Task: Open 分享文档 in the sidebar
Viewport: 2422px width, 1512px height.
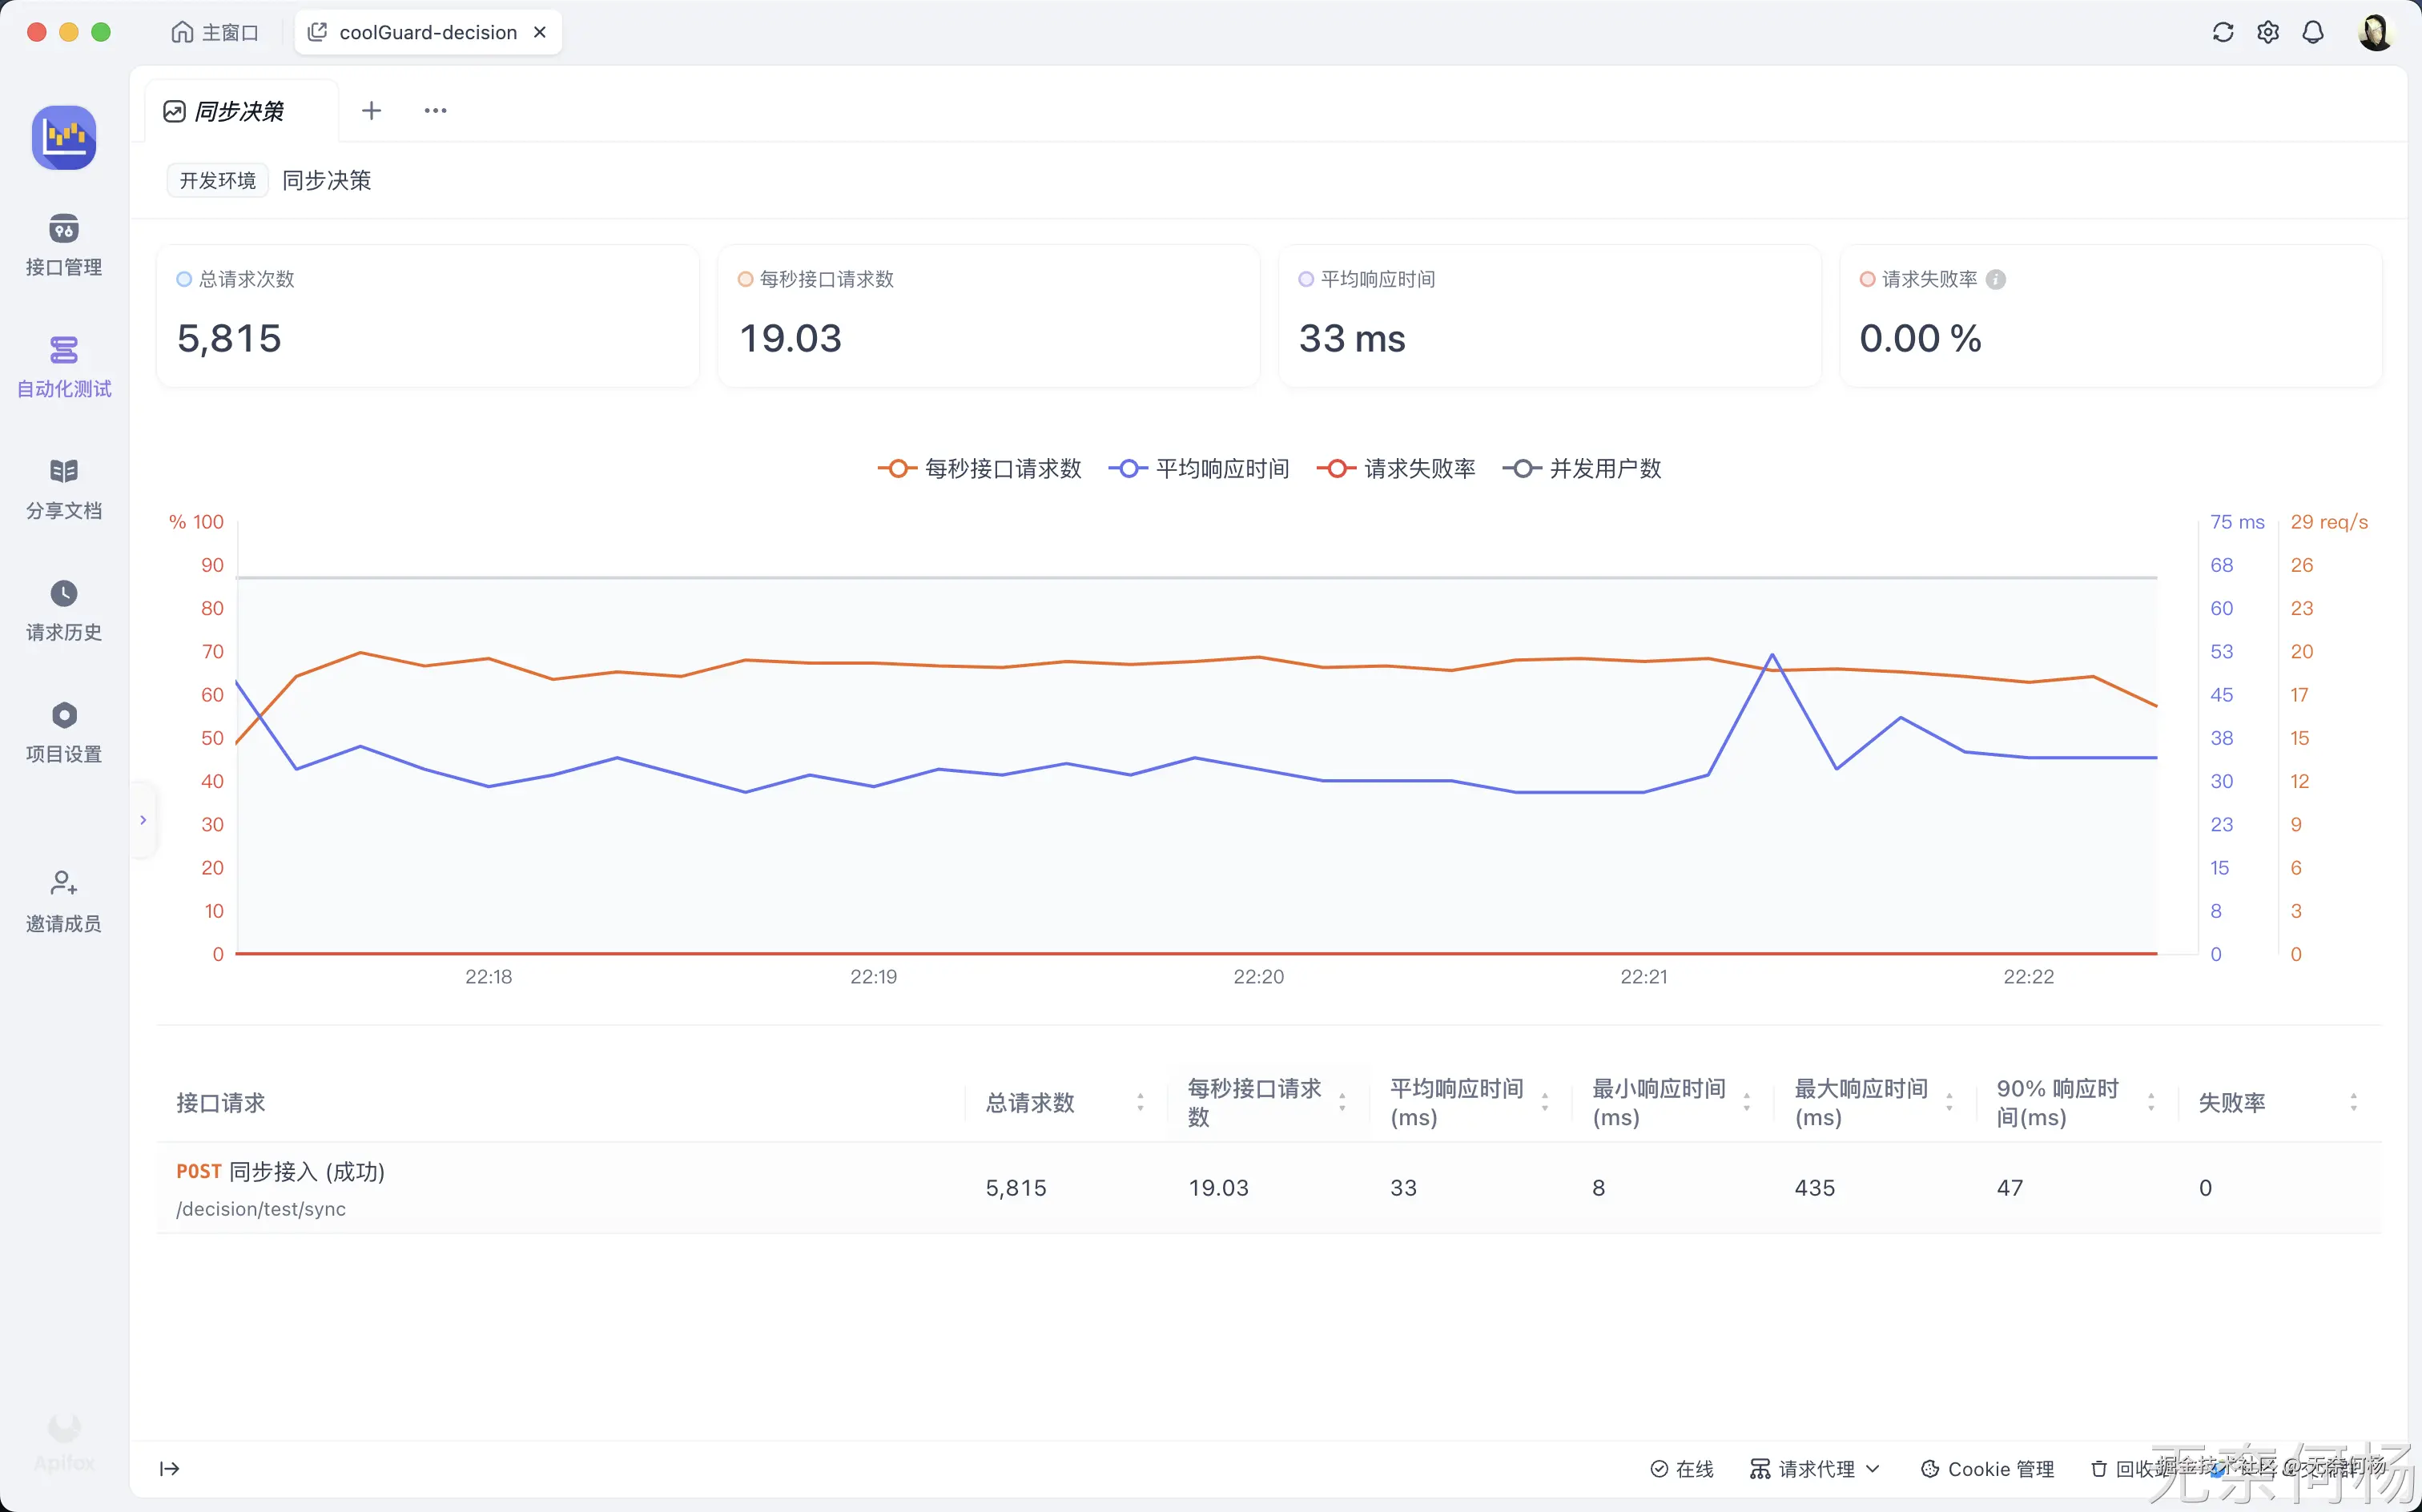Action: (63, 472)
